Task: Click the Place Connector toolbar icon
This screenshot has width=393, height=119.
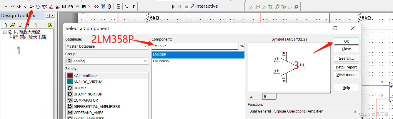Action: coord(109,6)
